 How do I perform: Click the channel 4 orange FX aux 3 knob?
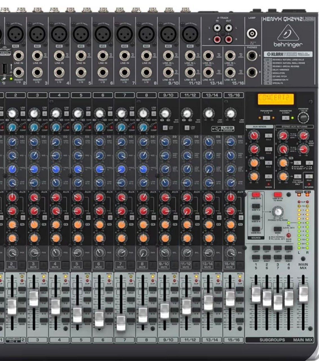click(x=56, y=225)
